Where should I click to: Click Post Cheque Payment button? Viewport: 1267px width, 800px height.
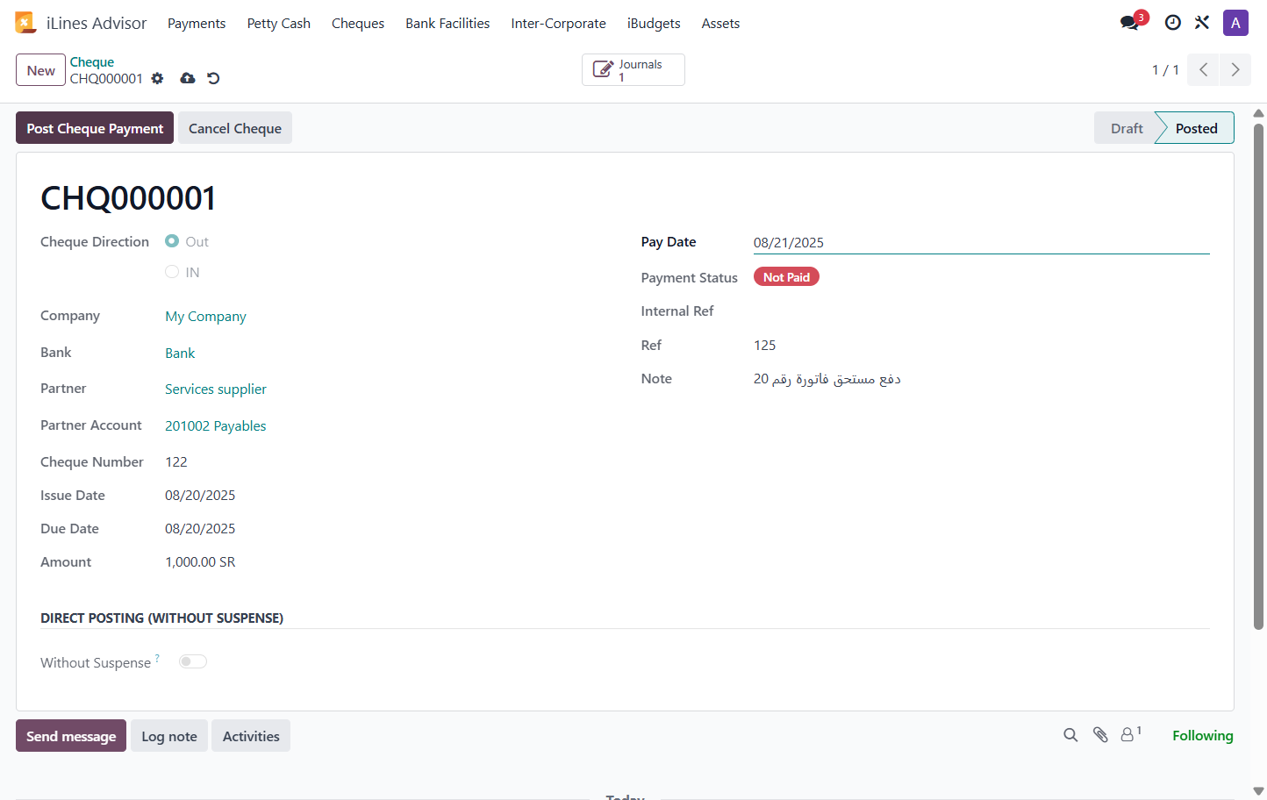coord(95,128)
